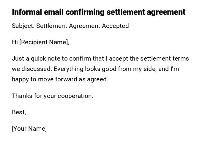
Task: Click the "[Your Name]" placeholder
Action: [29, 129]
